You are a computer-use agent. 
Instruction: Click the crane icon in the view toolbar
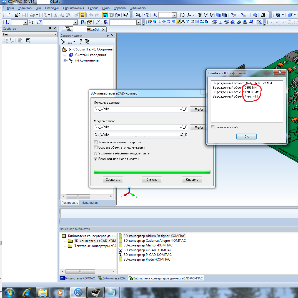[263, 15]
